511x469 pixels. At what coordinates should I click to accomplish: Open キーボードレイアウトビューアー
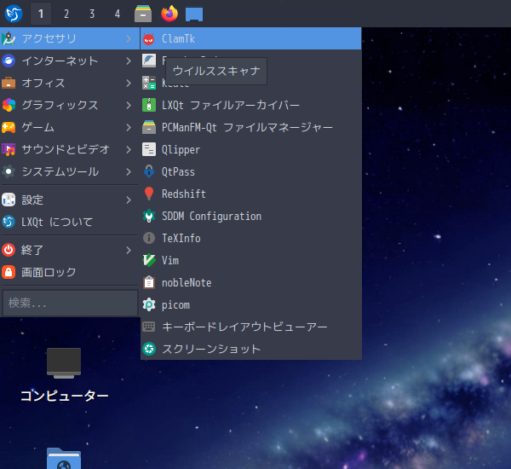tap(251, 327)
